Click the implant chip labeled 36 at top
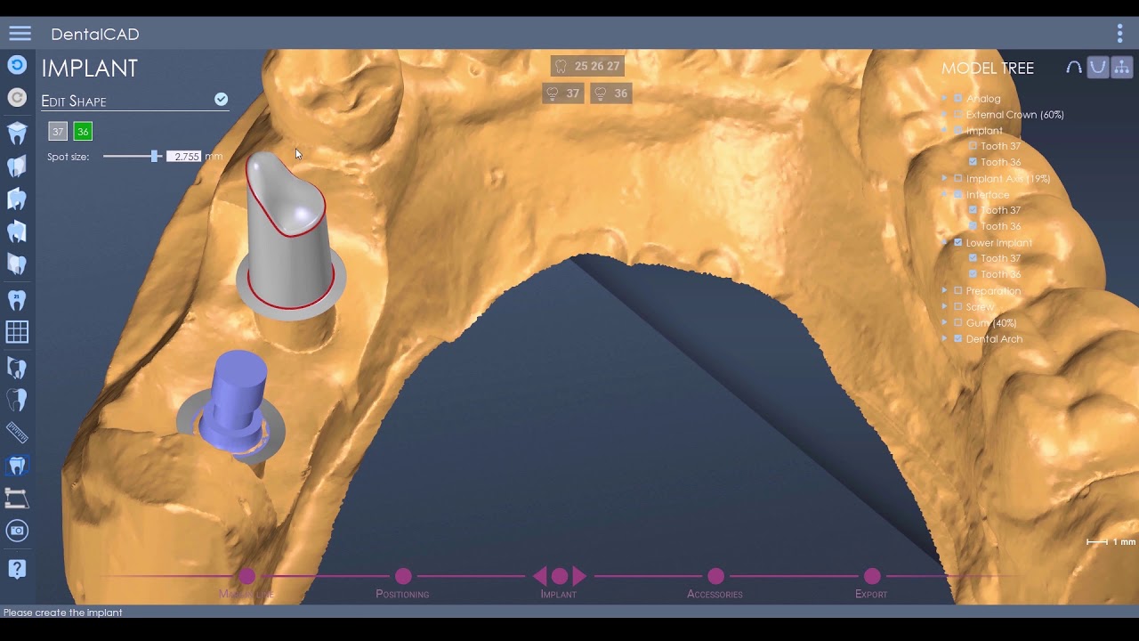This screenshot has height=641, width=1139. click(x=611, y=93)
